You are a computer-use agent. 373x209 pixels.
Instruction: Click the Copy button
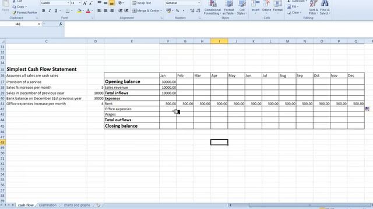[x=19, y=6]
